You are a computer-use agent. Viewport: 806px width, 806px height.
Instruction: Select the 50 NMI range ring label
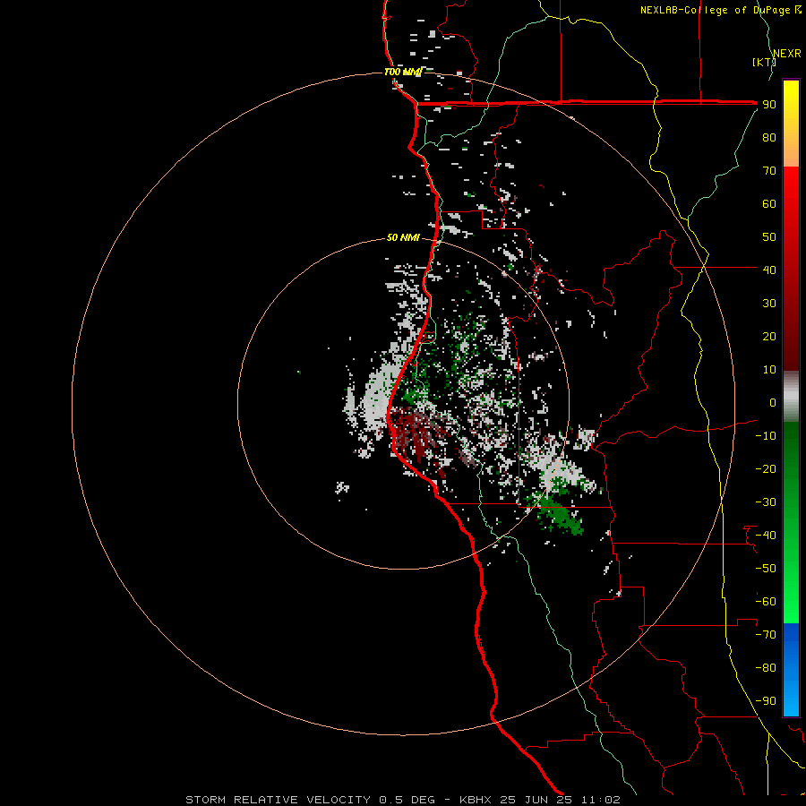click(x=403, y=237)
